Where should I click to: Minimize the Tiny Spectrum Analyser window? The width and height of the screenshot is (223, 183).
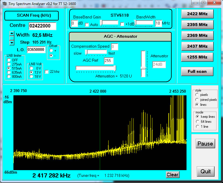coord(196,3)
